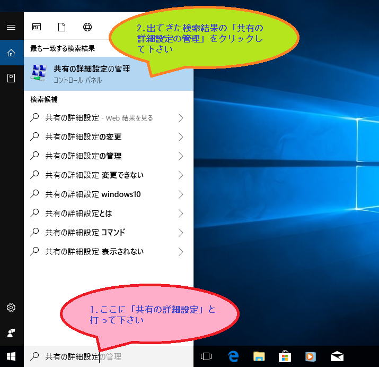
Task: Launch Microsoft Edge from taskbar
Action: (x=233, y=356)
